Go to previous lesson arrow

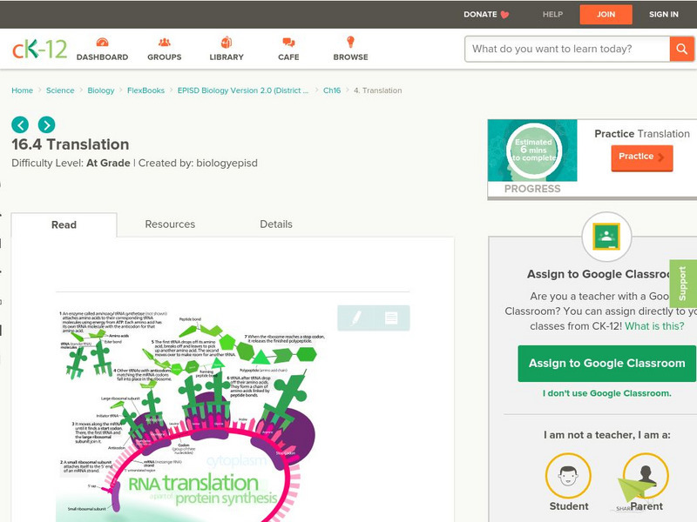click(20, 124)
